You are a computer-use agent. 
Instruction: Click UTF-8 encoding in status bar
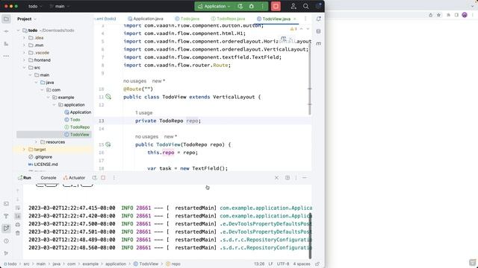click(282, 264)
